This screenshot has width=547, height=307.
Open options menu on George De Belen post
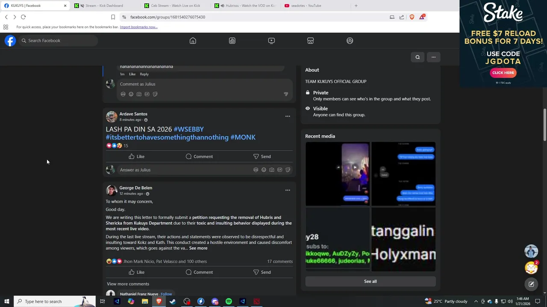point(288,190)
